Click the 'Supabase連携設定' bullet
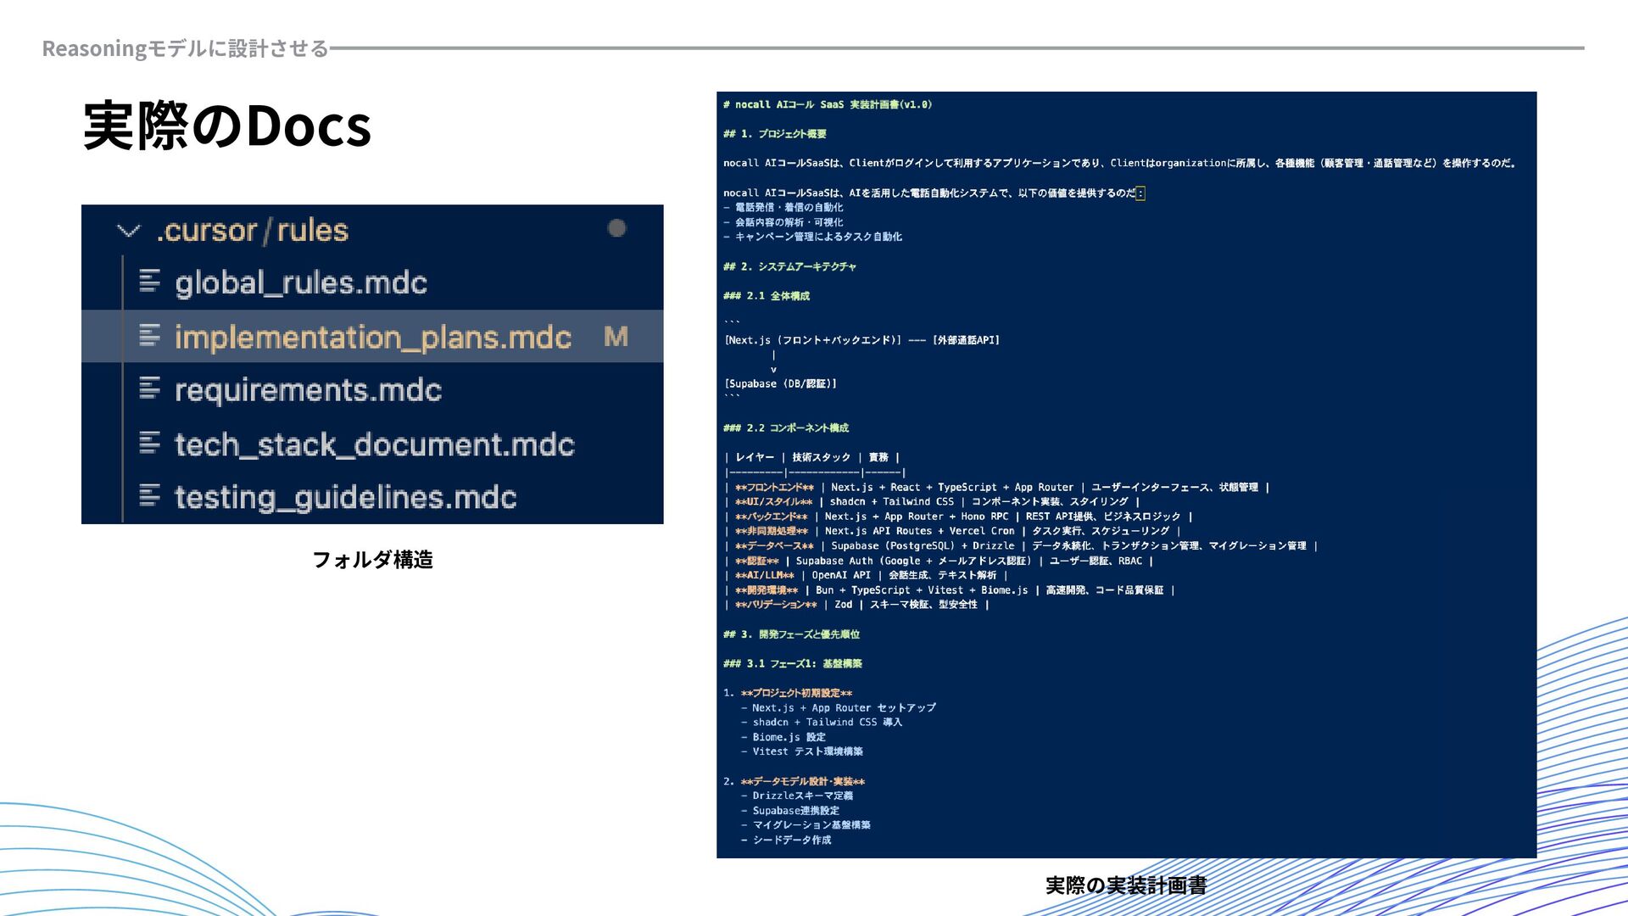1628x916 pixels. (x=790, y=811)
